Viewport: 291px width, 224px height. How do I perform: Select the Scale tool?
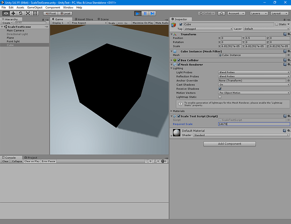(x=28, y=13)
